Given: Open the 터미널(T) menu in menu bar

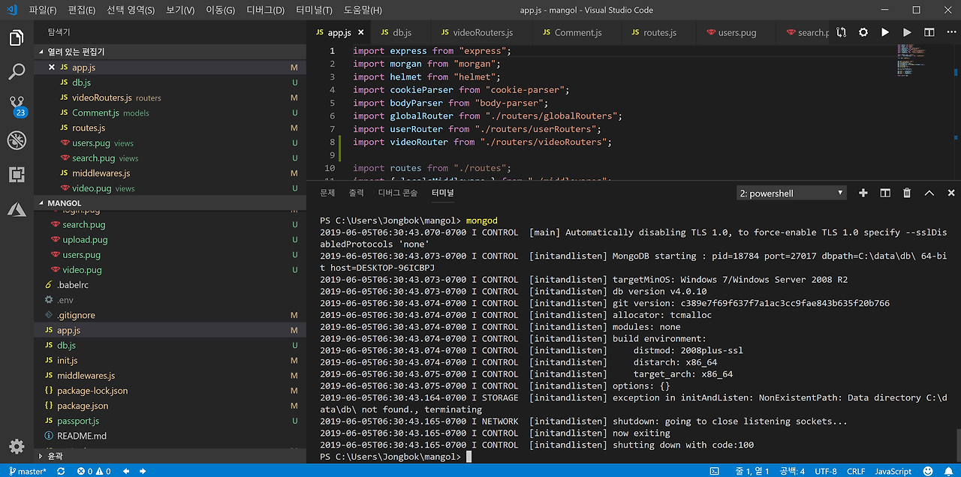Looking at the screenshot, I should tap(314, 10).
